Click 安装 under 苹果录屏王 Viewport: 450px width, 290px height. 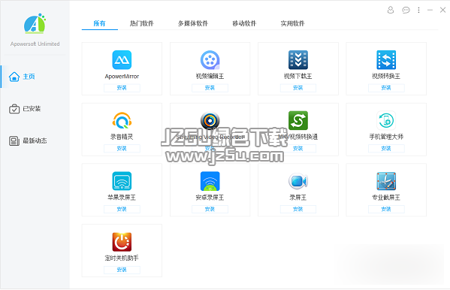(x=122, y=209)
